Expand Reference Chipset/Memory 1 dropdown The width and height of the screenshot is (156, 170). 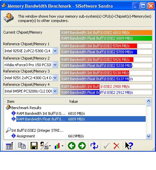click(x=55, y=51)
